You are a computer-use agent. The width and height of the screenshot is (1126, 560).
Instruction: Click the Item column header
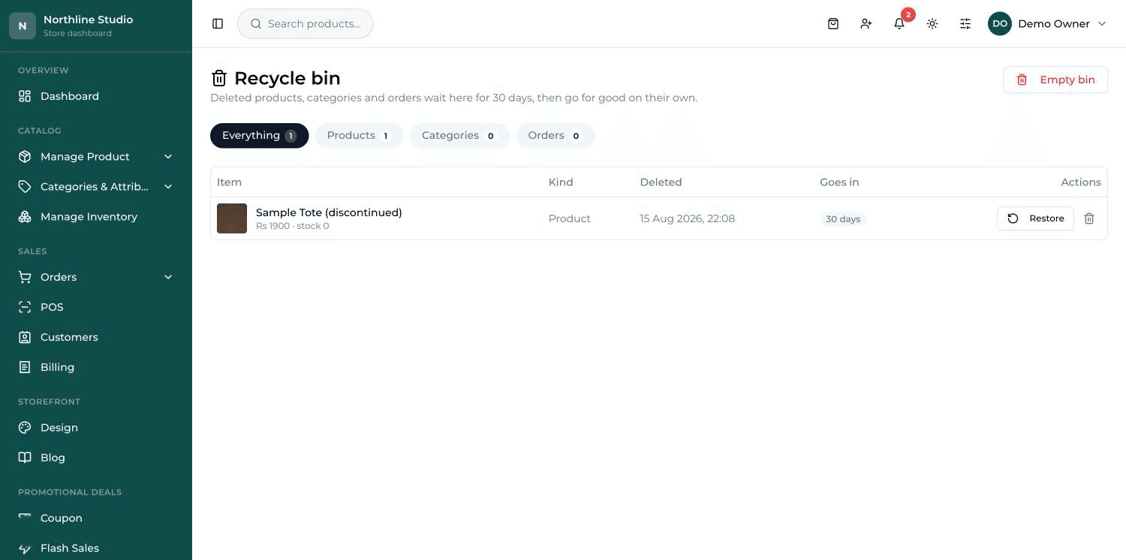click(x=229, y=182)
